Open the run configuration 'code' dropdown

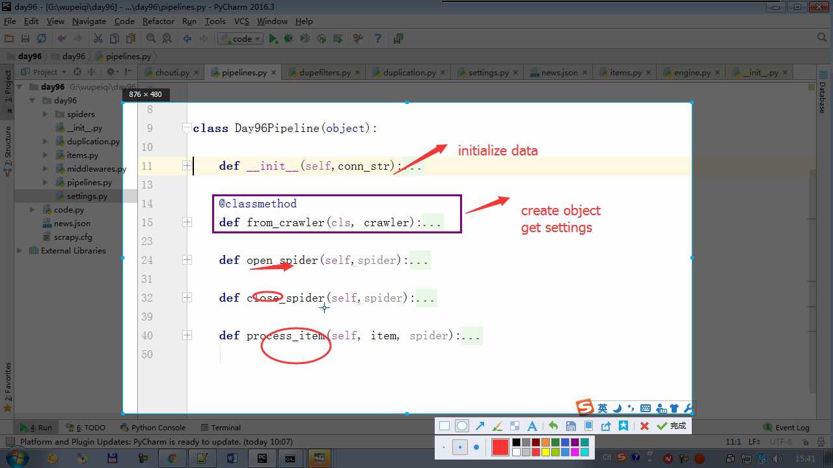click(x=241, y=39)
